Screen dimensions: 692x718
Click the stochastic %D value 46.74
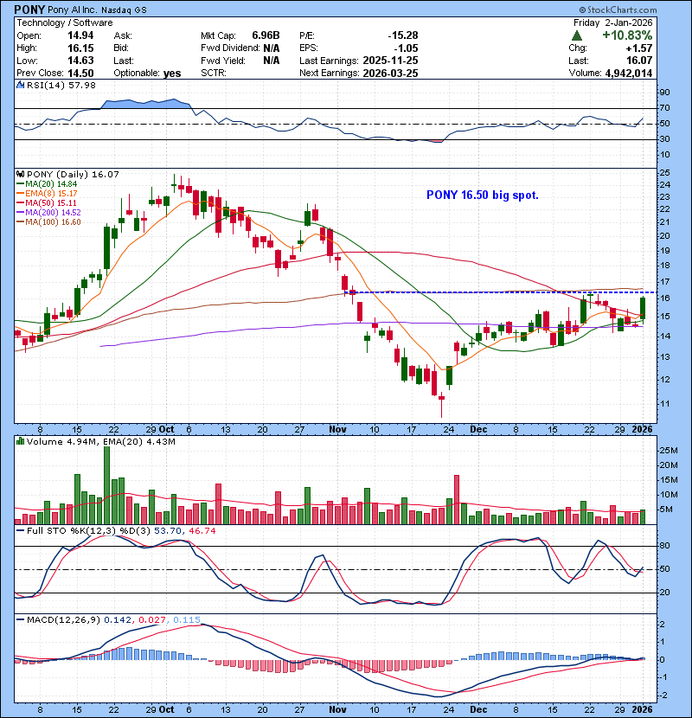(202, 531)
